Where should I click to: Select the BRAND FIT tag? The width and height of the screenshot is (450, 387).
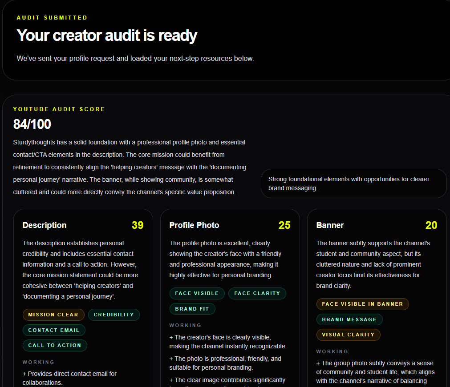pyautogui.click(x=192, y=309)
